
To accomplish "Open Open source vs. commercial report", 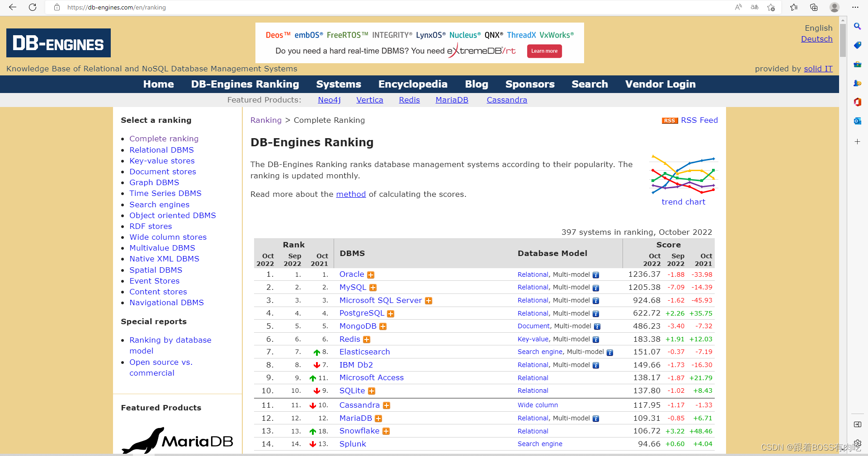I will click(x=161, y=368).
